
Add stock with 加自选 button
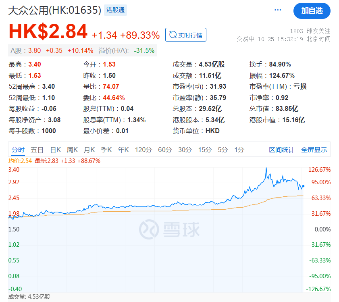coord(312,11)
